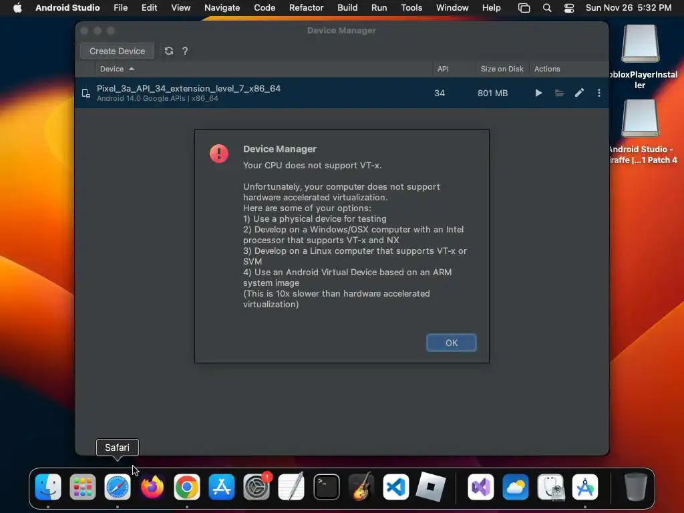Viewport: 684px width, 513px height.
Task: Open the View menu
Action: (180, 7)
